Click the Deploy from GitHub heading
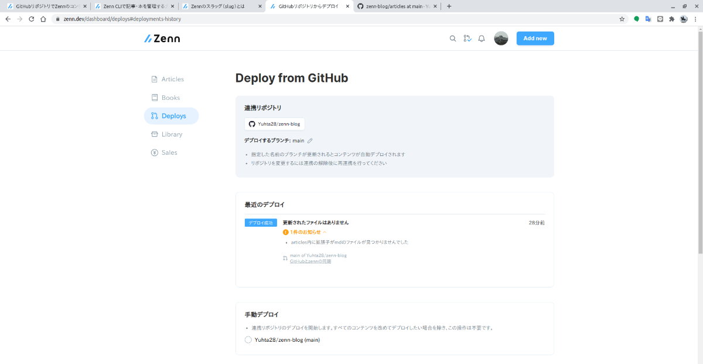The height and width of the screenshot is (364, 703). (292, 78)
